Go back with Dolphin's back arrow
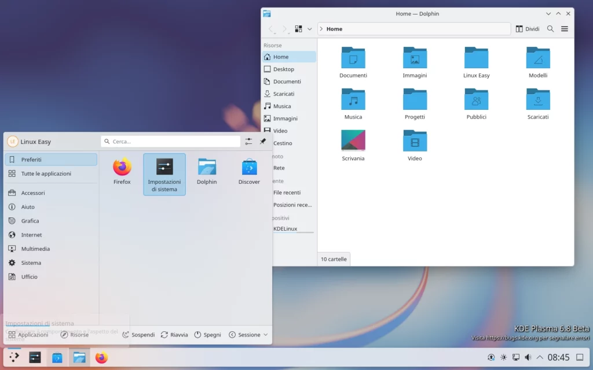 tap(271, 29)
